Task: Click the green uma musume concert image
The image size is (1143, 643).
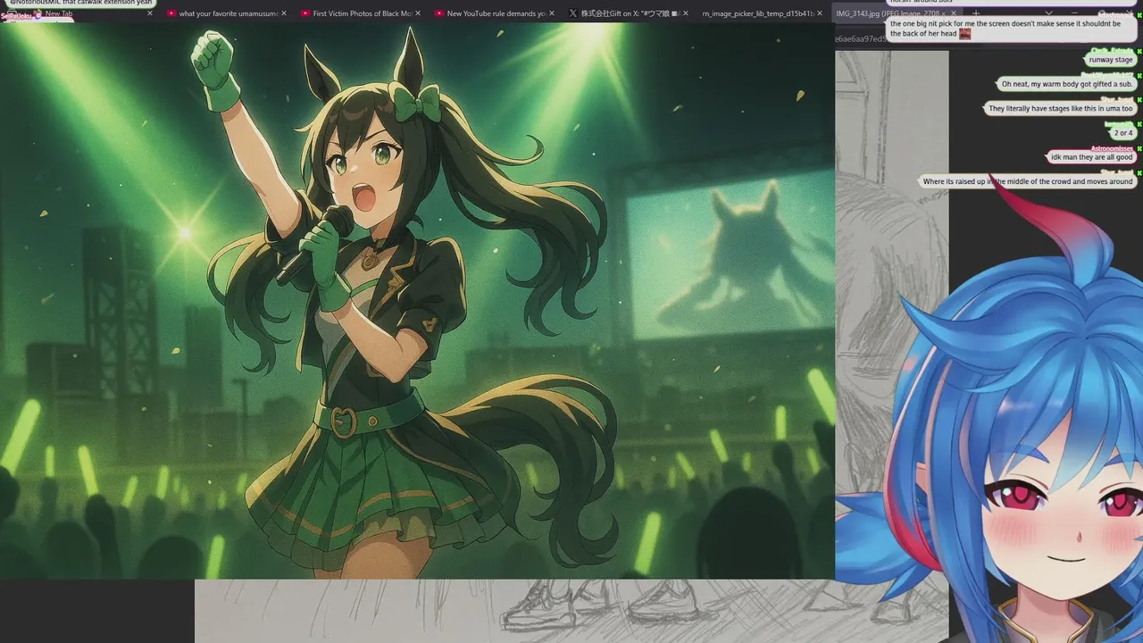Action: click(417, 301)
